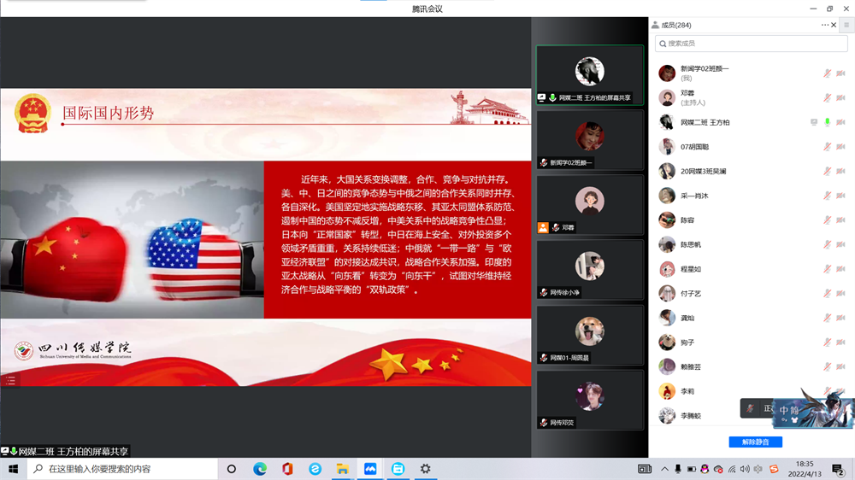The height and width of the screenshot is (480, 855).
Task: Expand hidden system tray icons chevron
Action: (664, 469)
